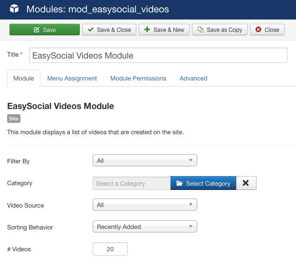Screen dimensions: 296x268
Task: Switch to Menu Assignment tab
Action: pos(72,78)
